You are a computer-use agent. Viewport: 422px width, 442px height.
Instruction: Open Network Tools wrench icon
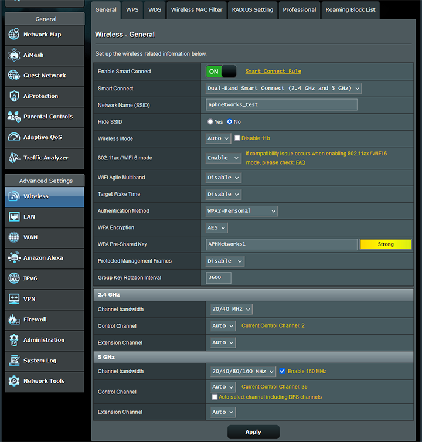click(14, 381)
